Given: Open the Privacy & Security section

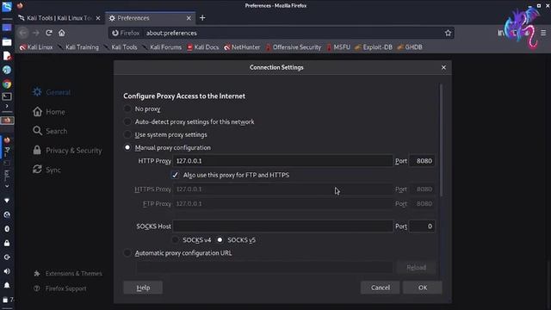Looking at the screenshot, I should coord(67,151).
